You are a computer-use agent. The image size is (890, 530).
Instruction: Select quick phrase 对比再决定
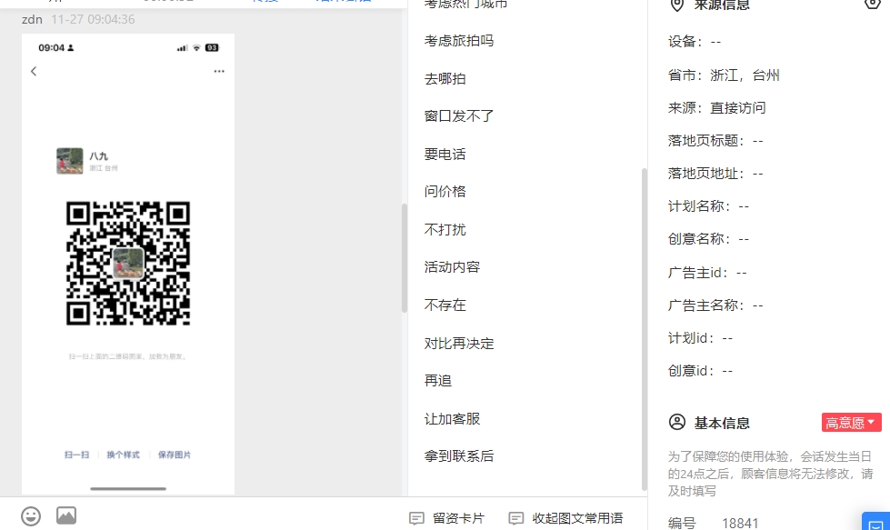[x=458, y=344]
